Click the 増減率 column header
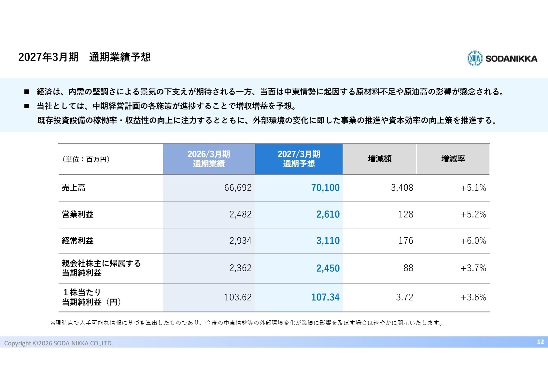The width and height of the screenshot is (548, 387). (453, 159)
